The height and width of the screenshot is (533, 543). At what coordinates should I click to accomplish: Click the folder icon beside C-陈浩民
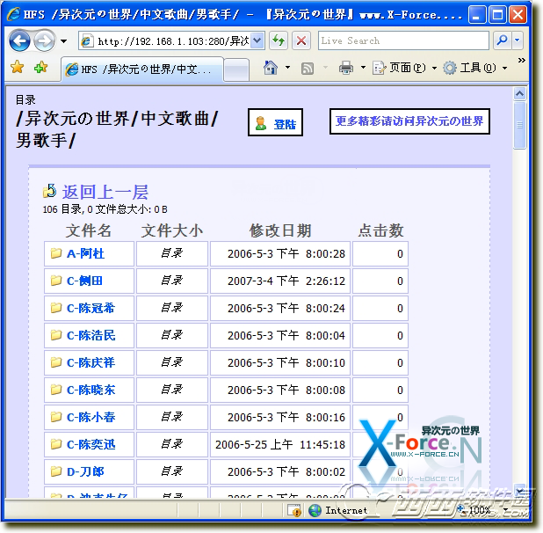[56, 335]
